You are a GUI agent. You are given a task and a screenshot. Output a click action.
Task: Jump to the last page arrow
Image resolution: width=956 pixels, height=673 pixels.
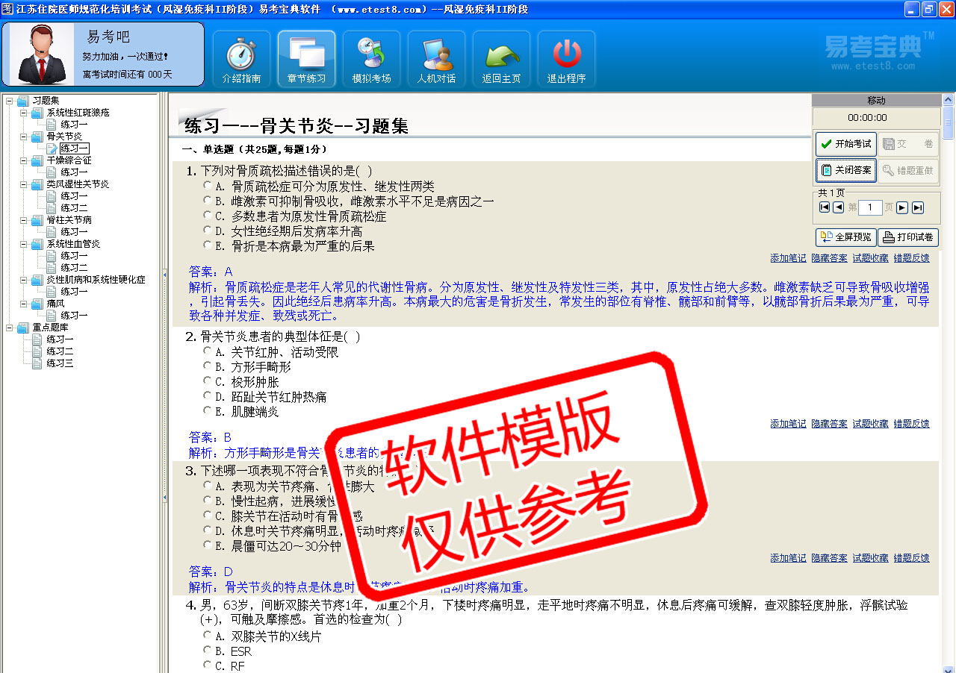point(918,207)
